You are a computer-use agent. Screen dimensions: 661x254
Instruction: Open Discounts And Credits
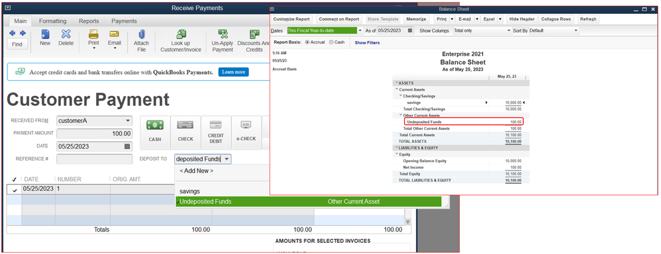[254, 40]
